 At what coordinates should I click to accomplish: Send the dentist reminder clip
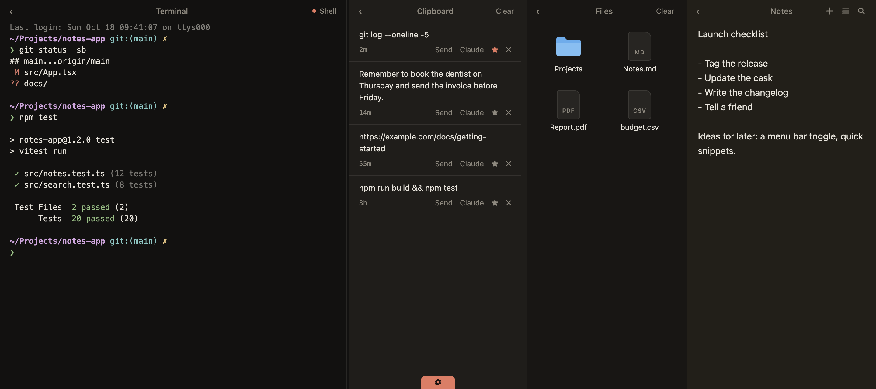click(x=443, y=112)
